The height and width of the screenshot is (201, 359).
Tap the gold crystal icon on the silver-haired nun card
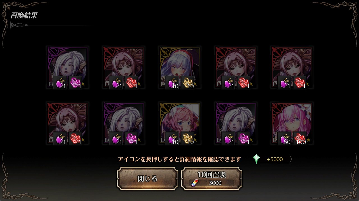tap(188, 83)
